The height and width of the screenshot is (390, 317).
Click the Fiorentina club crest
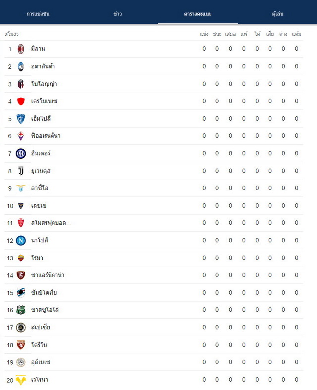point(21,136)
